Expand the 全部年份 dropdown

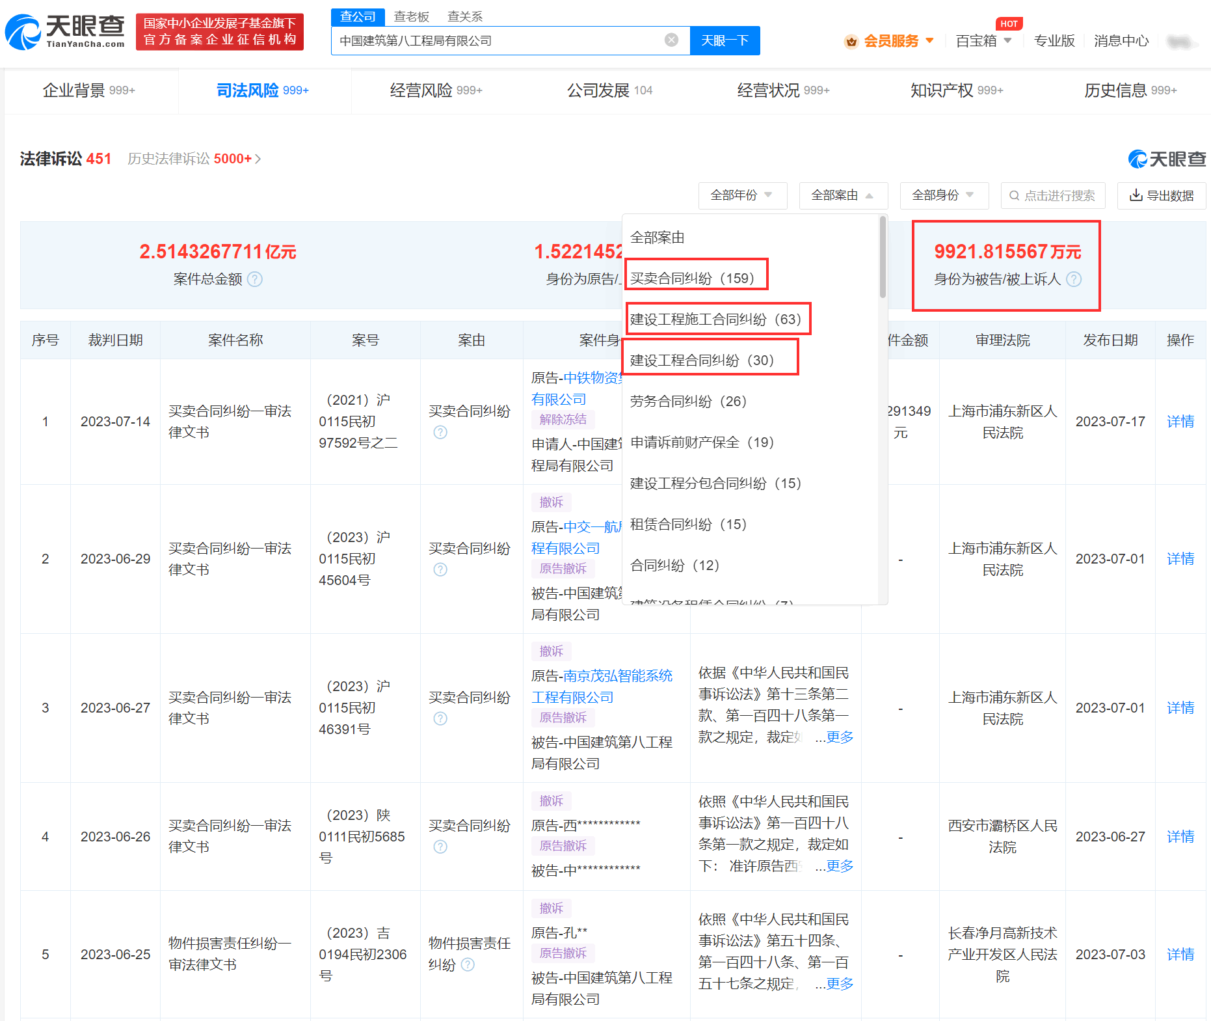coord(743,195)
